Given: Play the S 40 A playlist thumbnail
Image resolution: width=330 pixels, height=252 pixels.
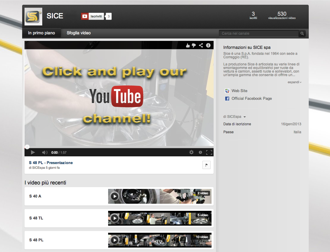Looking at the screenshot, I should tap(160, 196).
